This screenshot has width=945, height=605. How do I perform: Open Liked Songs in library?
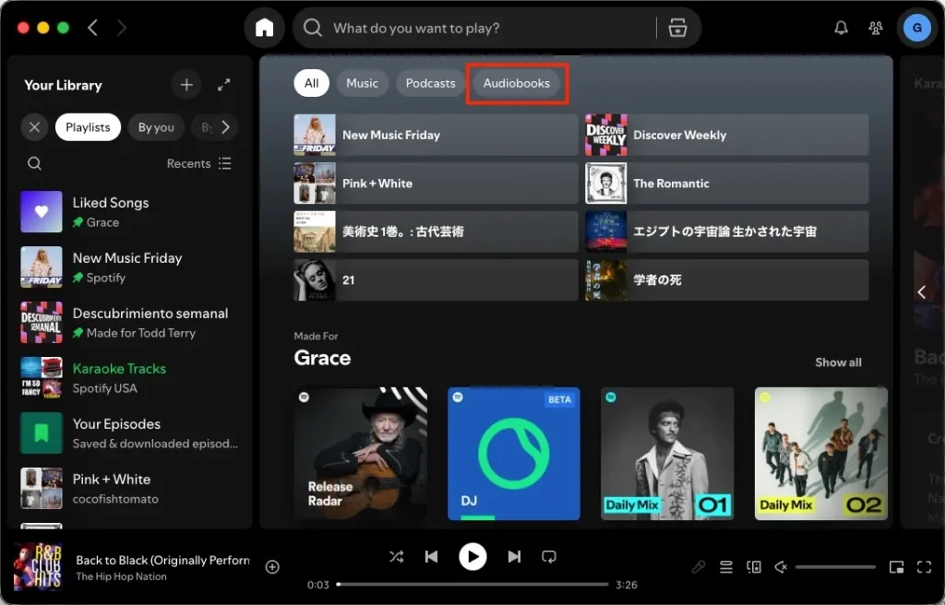pos(130,211)
